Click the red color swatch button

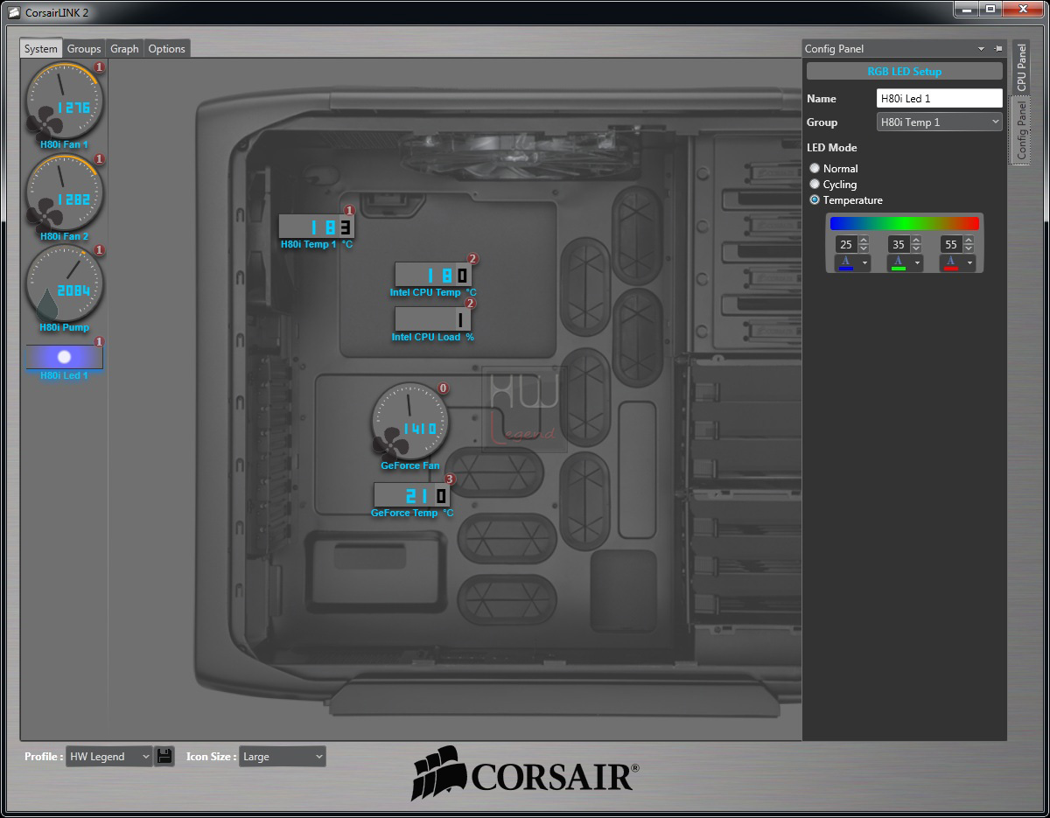pos(951,263)
